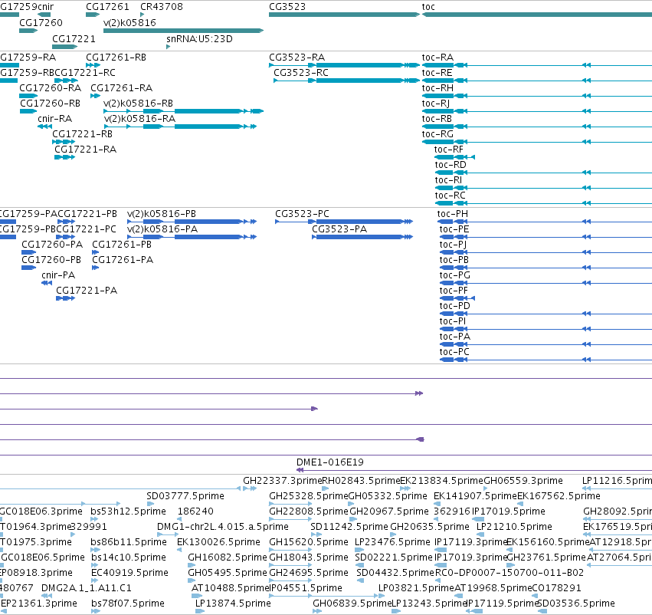Click the CG17260-PB protein label
This screenshot has height=615, width=652.
(51, 260)
